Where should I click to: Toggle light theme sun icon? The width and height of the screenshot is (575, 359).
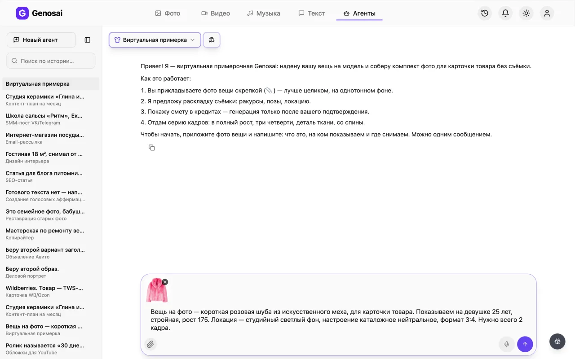[526, 13]
